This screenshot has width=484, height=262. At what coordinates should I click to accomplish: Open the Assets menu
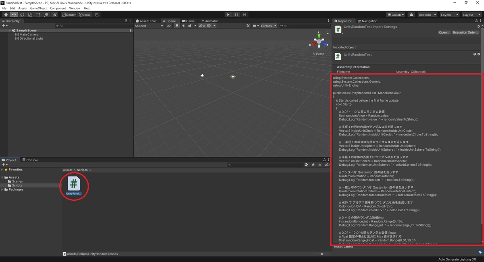23,8
